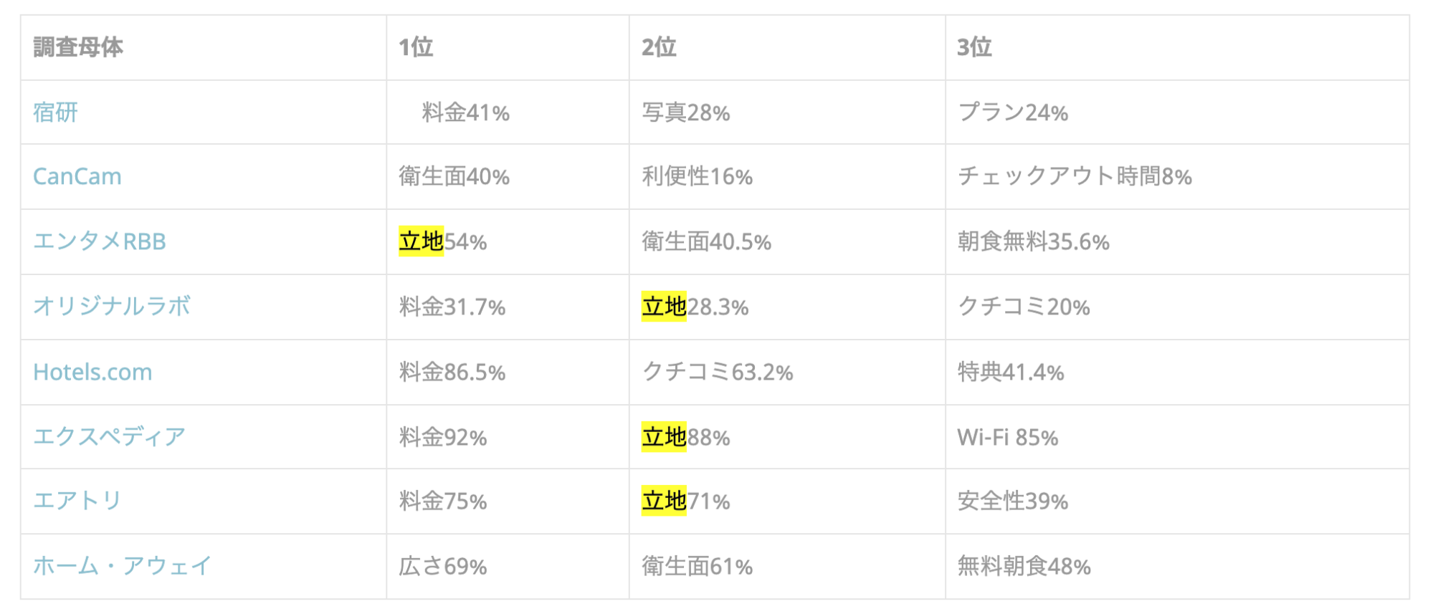
Task: Select the チェックアウト時間8% cell
Action: (x=1075, y=176)
